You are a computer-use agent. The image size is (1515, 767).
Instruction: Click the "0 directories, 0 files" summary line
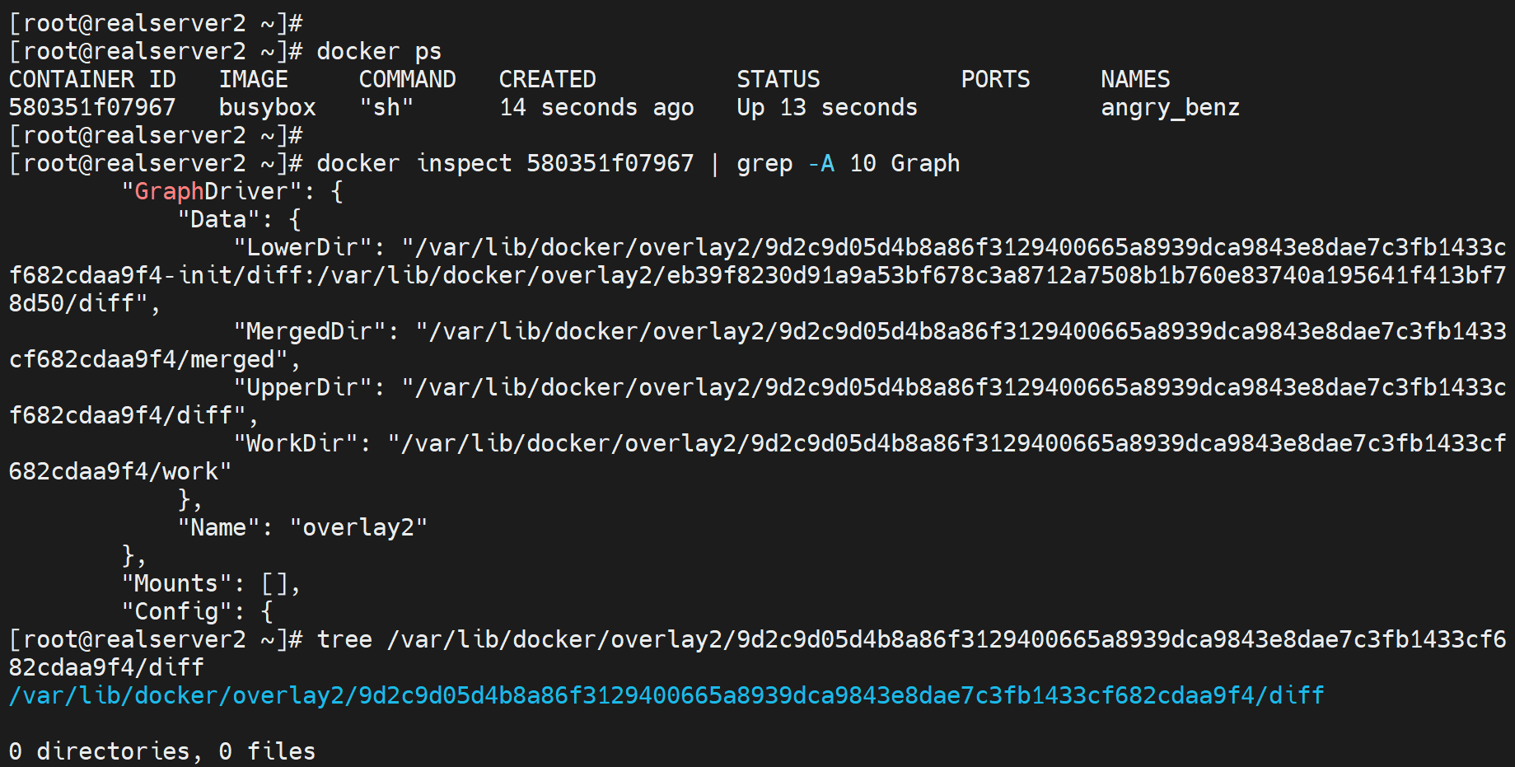(162, 752)
